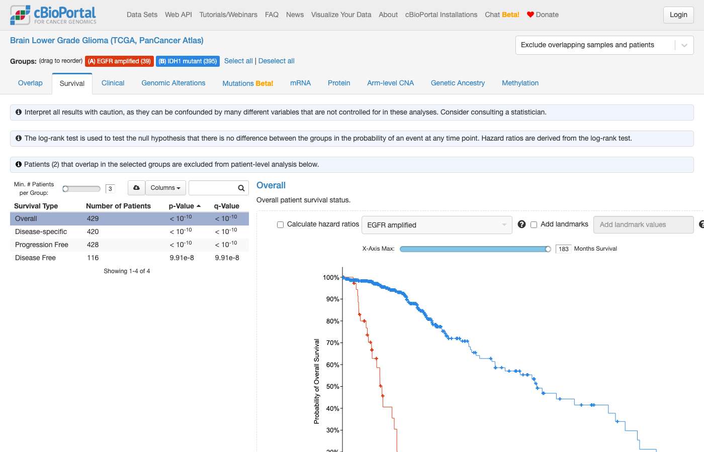Toggle the EGFR amplified group chip
The height and width of the screenshot is (452, 704).
(x=119, y=61)
